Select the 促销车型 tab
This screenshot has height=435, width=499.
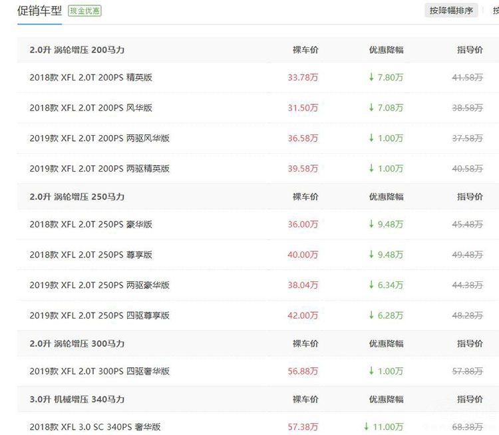tap(39, 11)
